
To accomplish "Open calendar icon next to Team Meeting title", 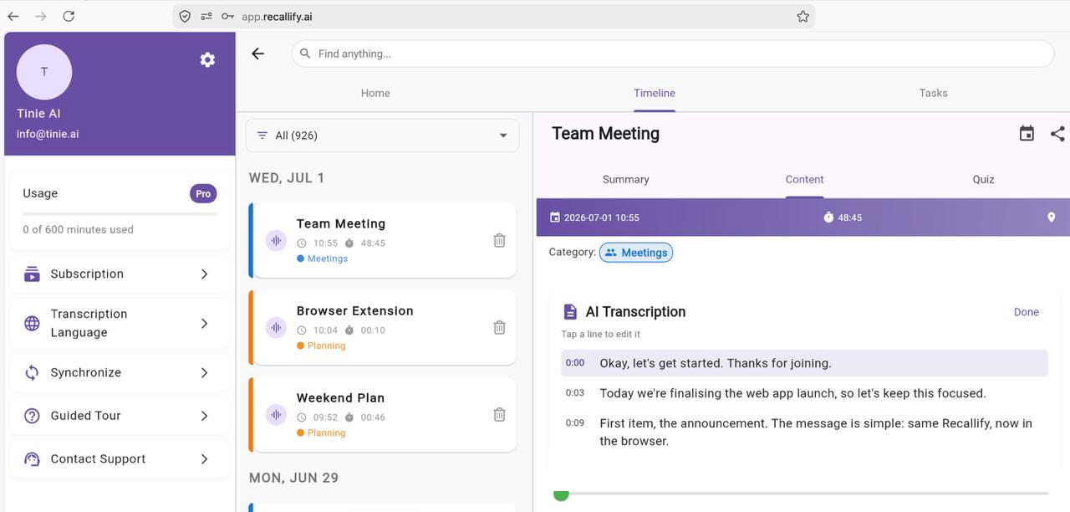I will [1027, 133].
